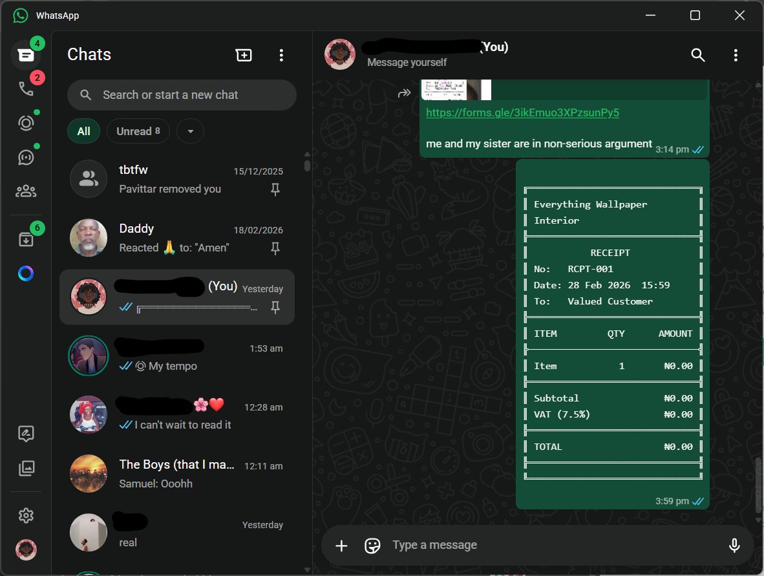Click the forward arrow beside the message
This screenshot has height=576, width=764.
404,92
